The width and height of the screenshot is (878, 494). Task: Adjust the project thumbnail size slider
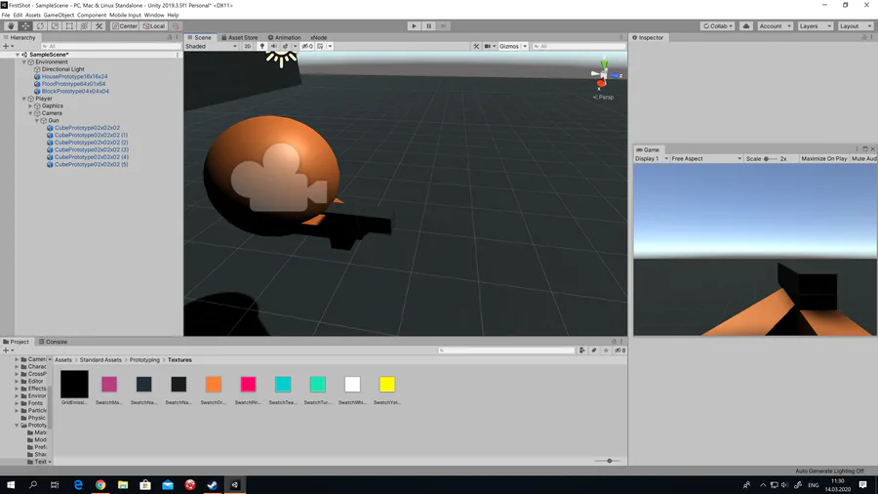point(608,461)
